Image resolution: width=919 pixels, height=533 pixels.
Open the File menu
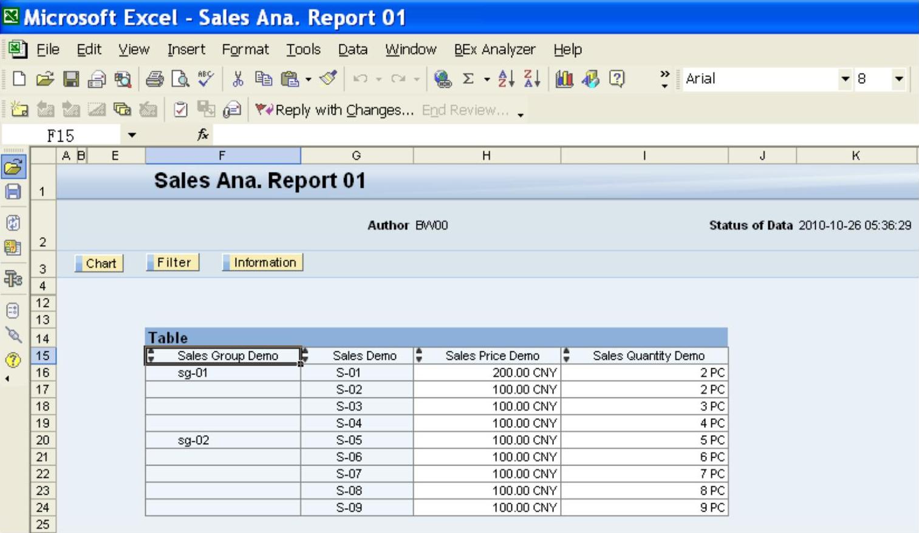click(x=47, y=49)
